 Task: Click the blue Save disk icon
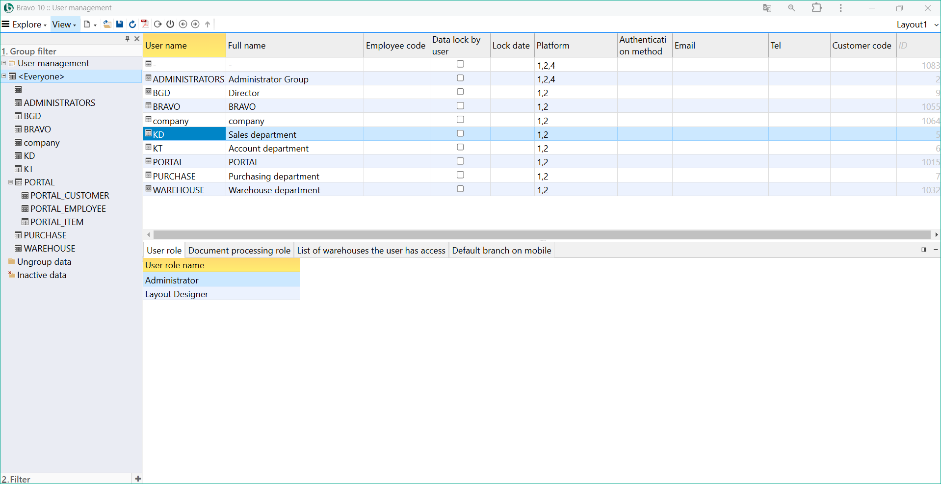click(120, 24)
